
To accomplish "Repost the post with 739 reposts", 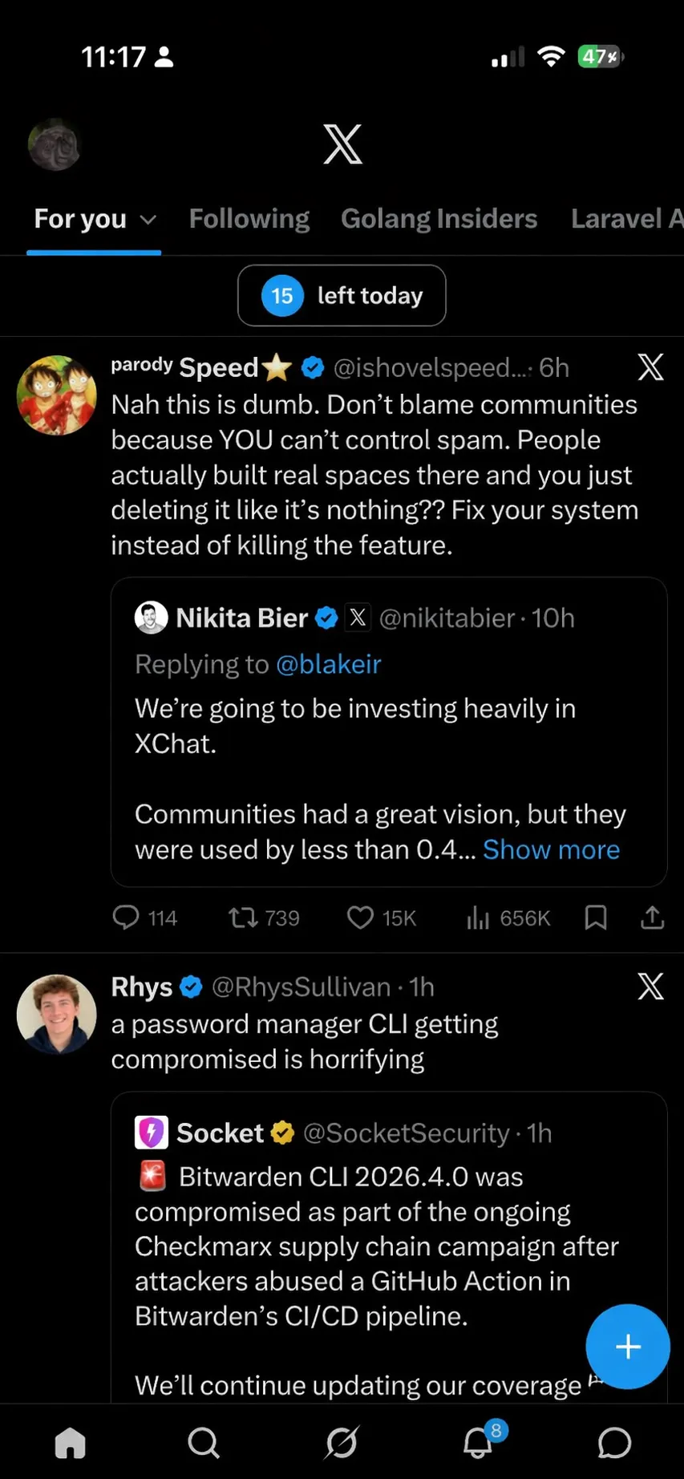I will [x=264, y=918].
